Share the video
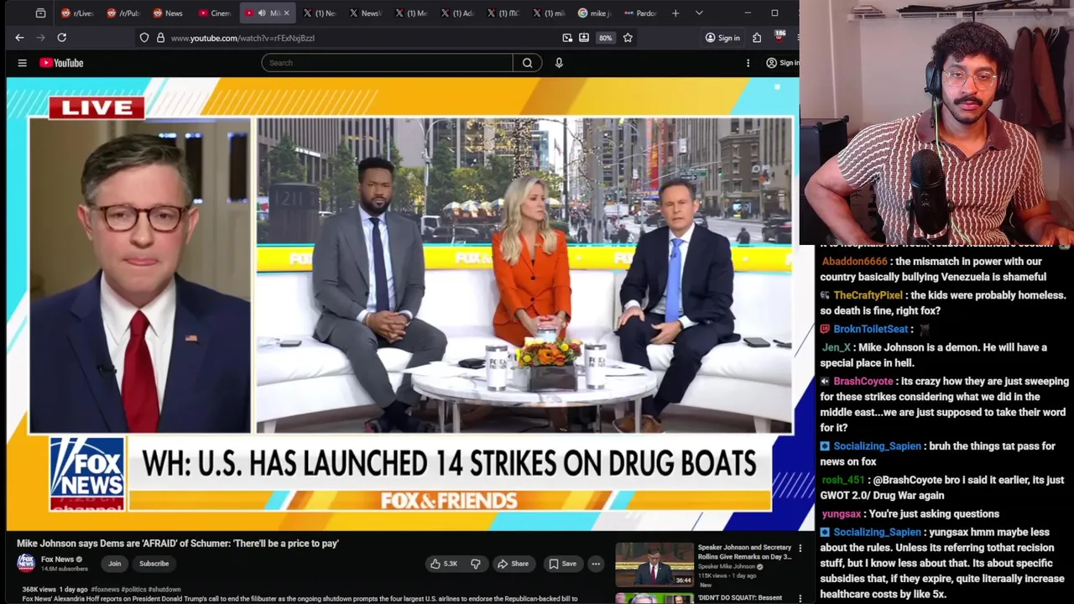The height and width of the screenshot is (604, 1074). [513, 564]
